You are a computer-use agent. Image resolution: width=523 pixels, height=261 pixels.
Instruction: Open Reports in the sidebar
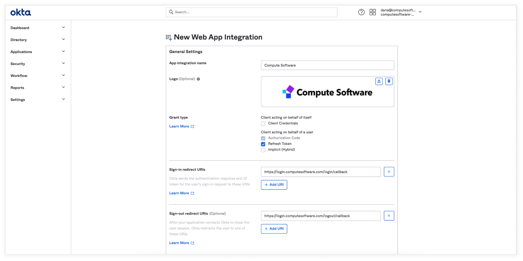pos(17,88)
